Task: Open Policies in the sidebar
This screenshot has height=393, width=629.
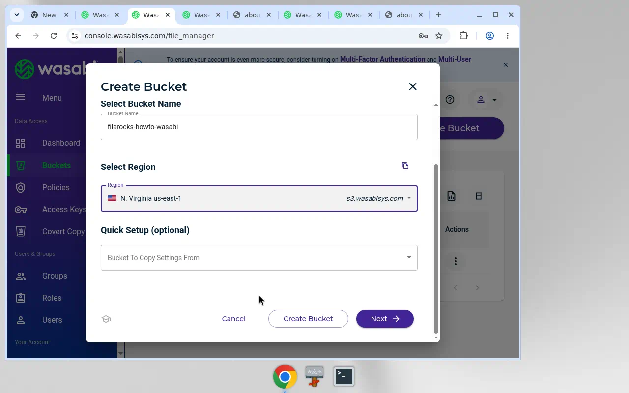Action: coord(56,187)
